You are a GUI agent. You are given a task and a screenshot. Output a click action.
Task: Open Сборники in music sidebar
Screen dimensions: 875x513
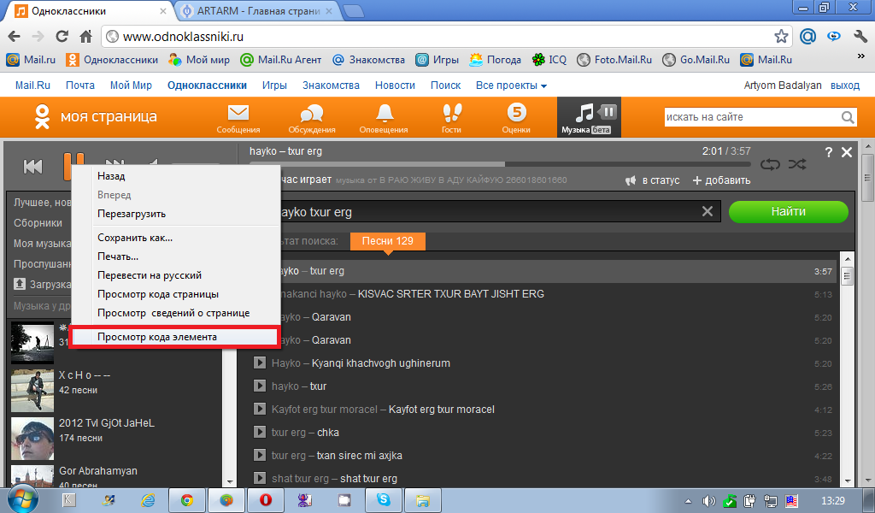pos(38,223)
